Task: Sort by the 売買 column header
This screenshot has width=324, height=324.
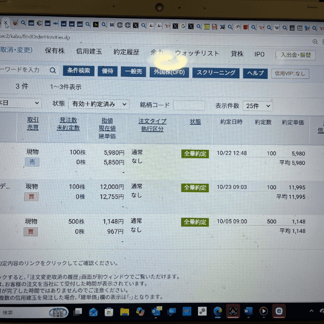Action: tap(33, 127)
